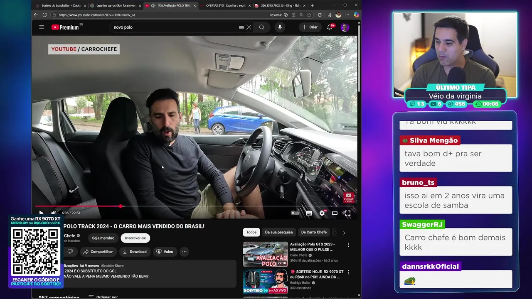This screenshot has width=532, height=299.
Task: Open video player settings gear
Action: pyautogui.click(x=322, y=213)
